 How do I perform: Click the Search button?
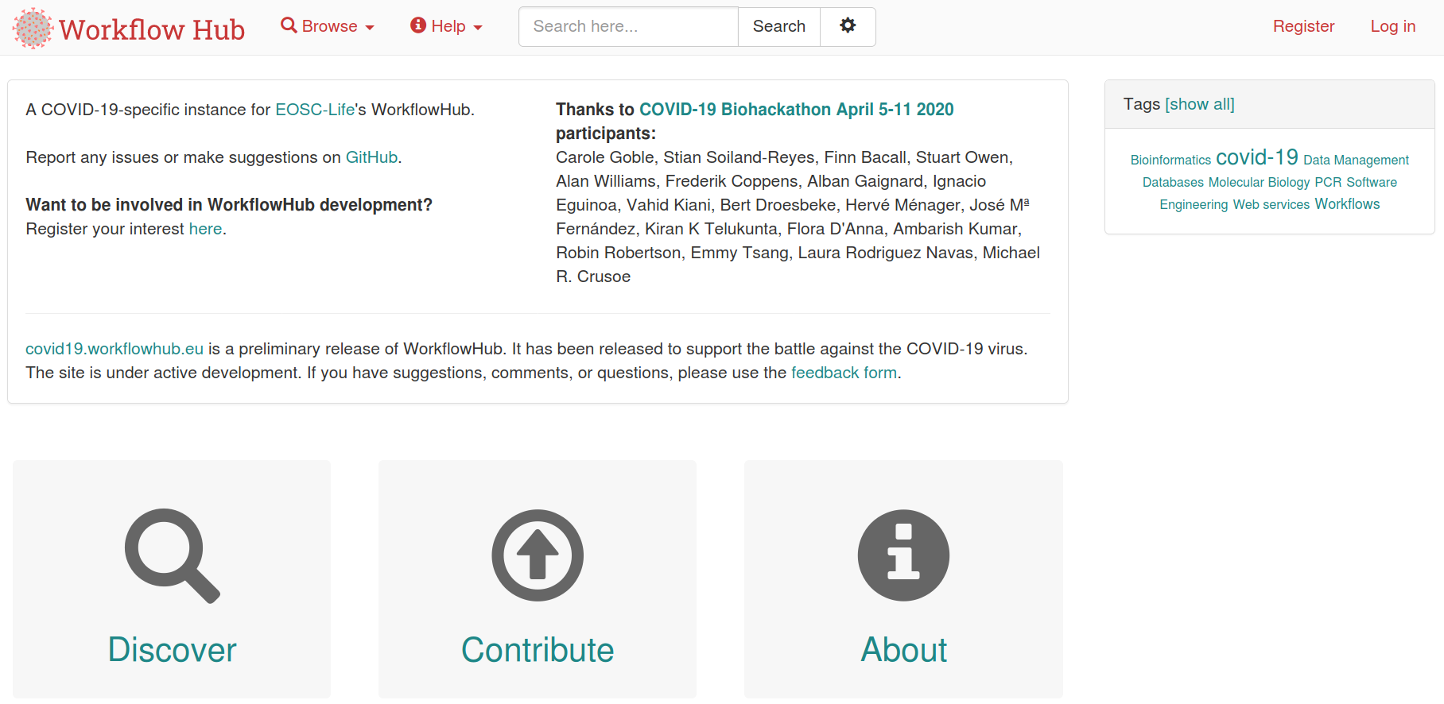pos(779,26)
